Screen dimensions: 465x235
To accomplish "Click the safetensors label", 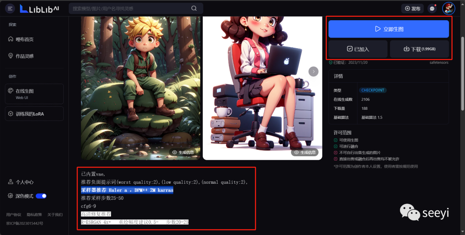I will (439, 62).
